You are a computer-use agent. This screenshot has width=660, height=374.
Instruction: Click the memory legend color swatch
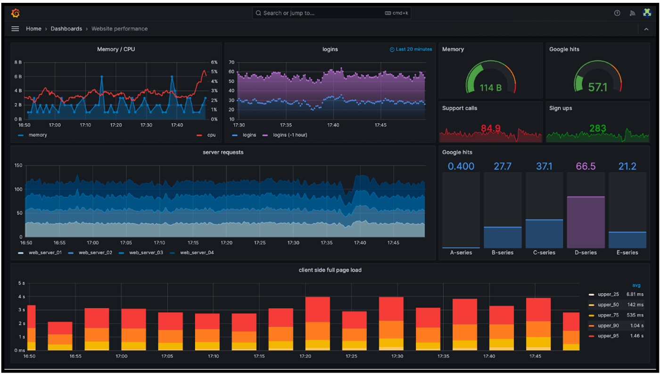point(21,135)
